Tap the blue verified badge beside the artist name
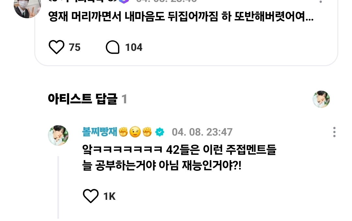This screenshot has height=221, width=352. click(160, 132)
